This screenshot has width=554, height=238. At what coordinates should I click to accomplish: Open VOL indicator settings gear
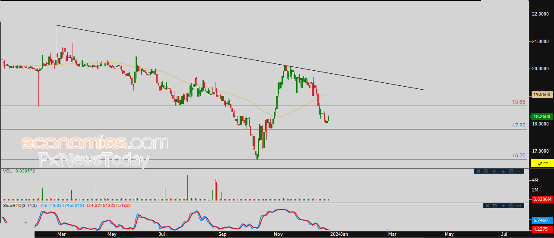click(511, 171)
